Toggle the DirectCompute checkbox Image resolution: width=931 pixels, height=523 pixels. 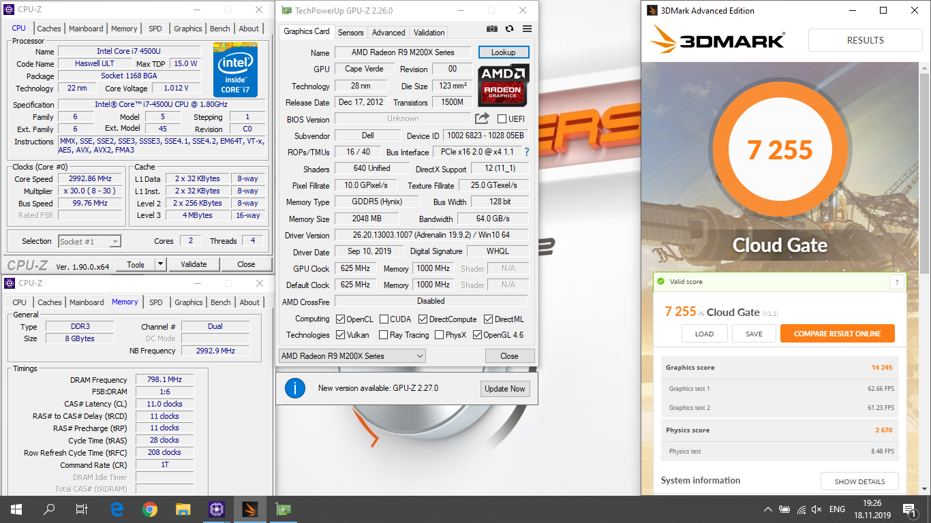pyautogui.click(x=423, y=319)
